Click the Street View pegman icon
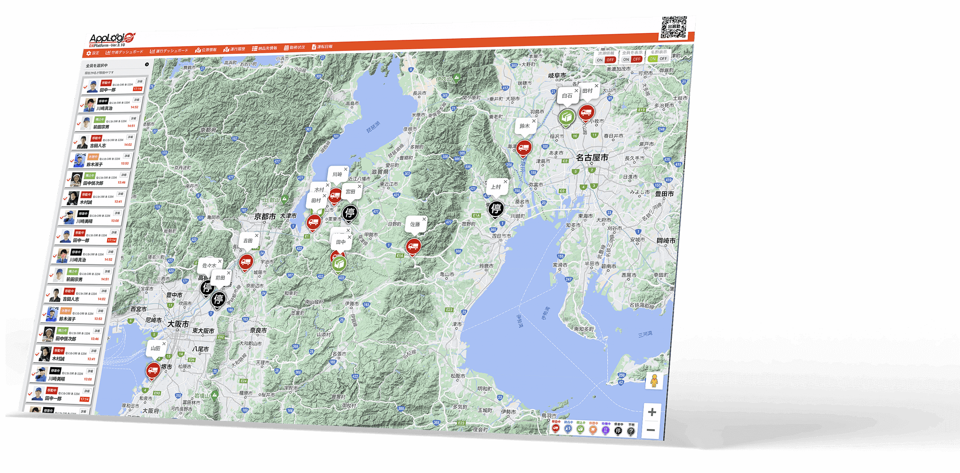 pyautogui.click(x=654, y=380)
